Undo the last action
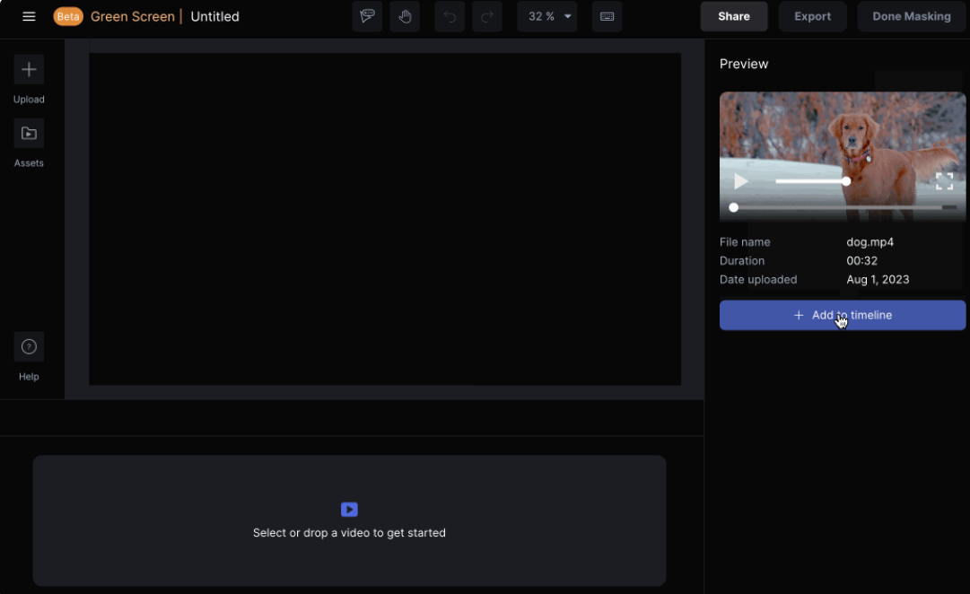The width and height of the screenshot is (970, 594). click(x=450, y=16)
